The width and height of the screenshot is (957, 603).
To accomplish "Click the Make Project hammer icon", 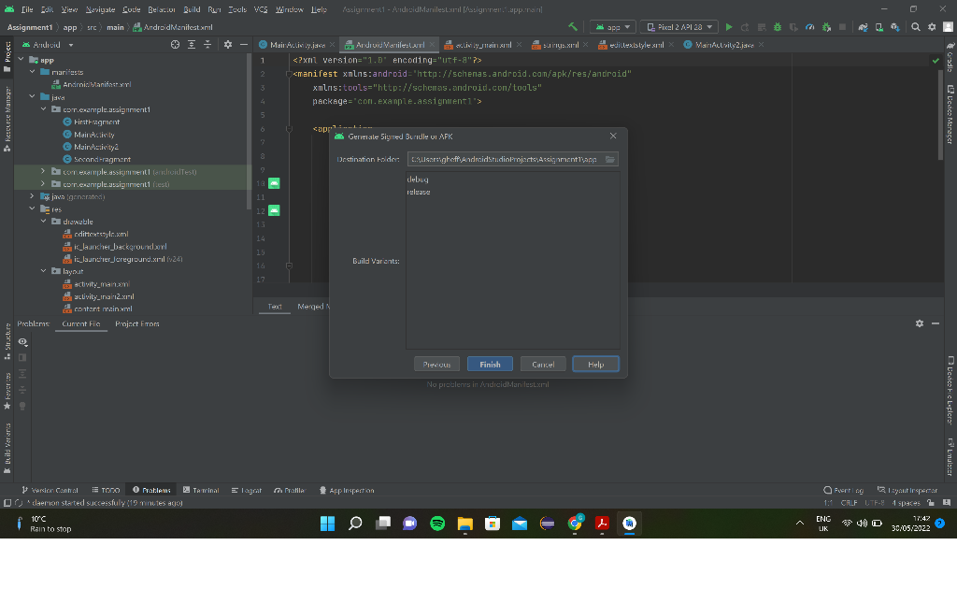I will coord(573,27).
